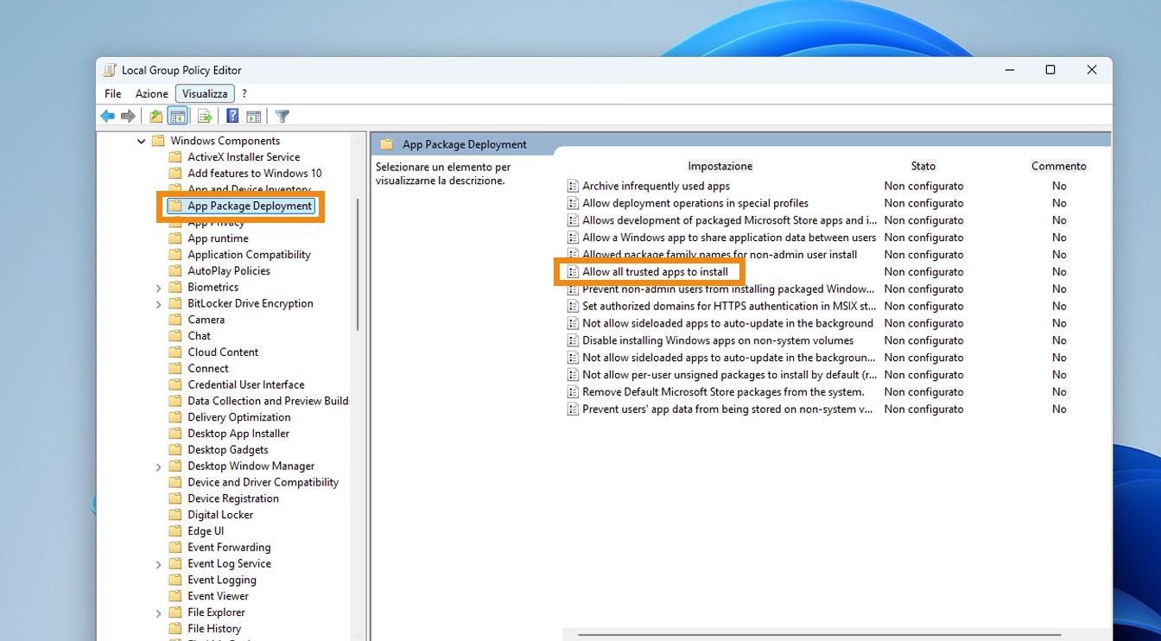The image size is (1161, 641).
Task: Select Desktop Gadgets in the tree
Action: [x=228, y=450]
